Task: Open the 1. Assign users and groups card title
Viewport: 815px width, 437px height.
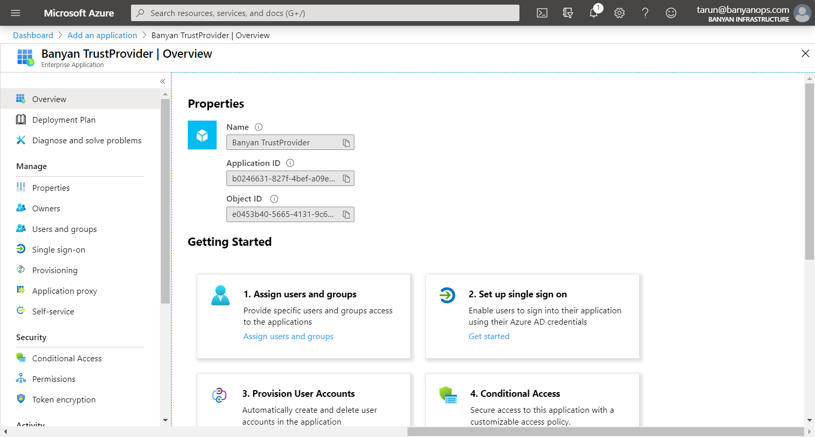Action: click(300, 294)
